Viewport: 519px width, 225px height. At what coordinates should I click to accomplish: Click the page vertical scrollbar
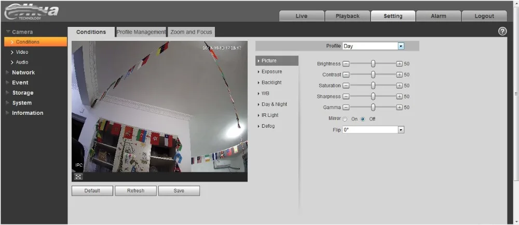[x=516, y=94]
